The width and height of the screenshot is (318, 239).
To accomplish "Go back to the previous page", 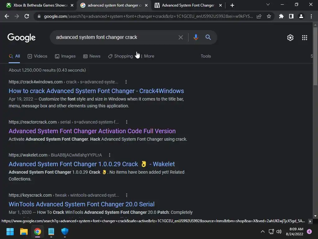I will click(x=7, y=16).
